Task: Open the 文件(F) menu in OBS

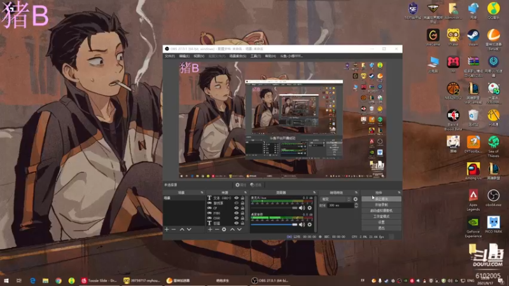Action: 169,56
